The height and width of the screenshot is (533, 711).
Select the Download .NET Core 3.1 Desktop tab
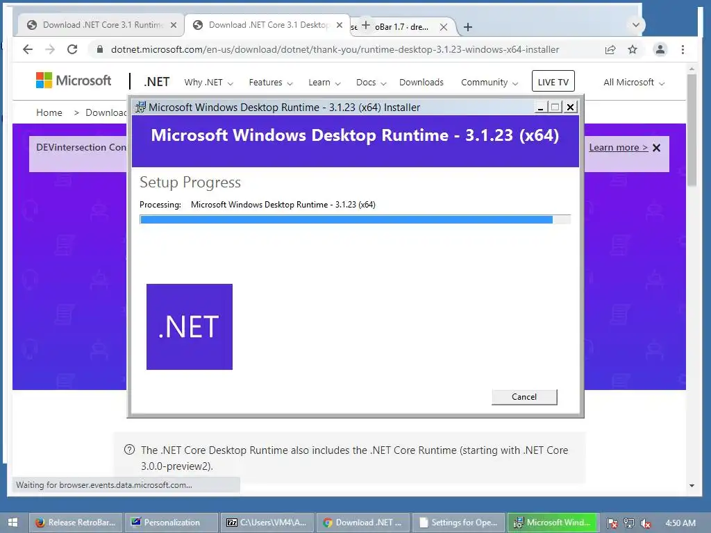tap(267, 25)
